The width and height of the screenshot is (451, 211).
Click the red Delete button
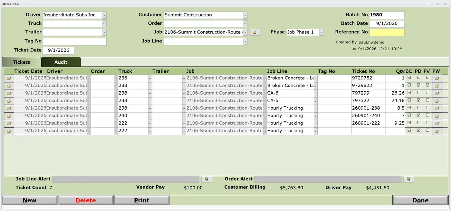[x=86, y=200]
